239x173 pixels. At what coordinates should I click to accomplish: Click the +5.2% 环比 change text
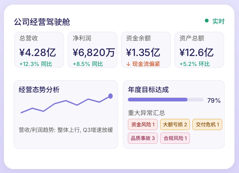click(195, 64)
